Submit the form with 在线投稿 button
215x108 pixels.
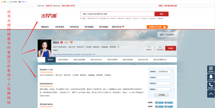click(163, 95)
